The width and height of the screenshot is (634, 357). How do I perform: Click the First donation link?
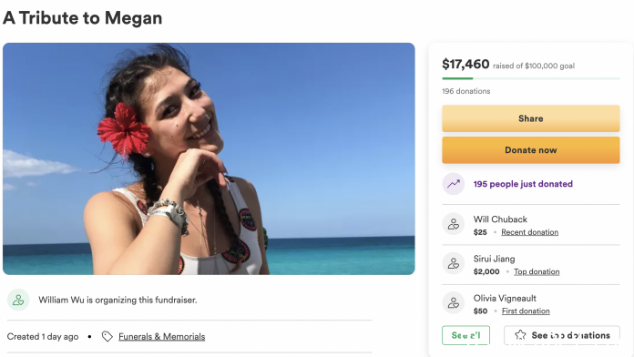(x=526, y=311)
